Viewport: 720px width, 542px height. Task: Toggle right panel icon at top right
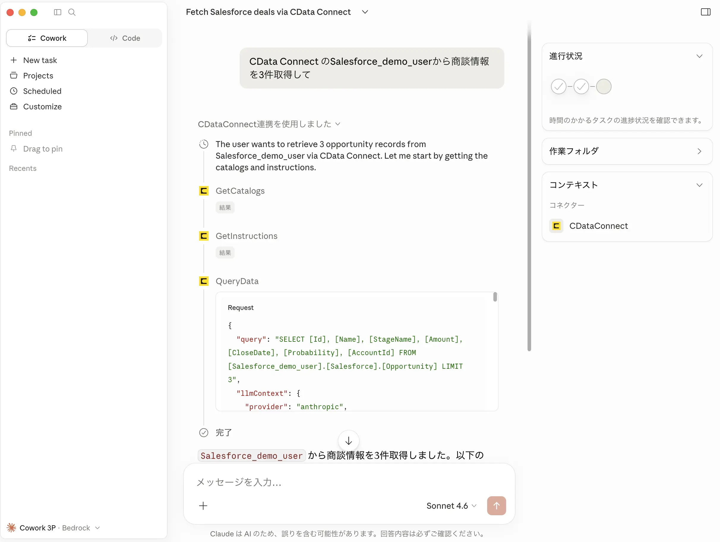pyautogui.click(x=705, y=12)
